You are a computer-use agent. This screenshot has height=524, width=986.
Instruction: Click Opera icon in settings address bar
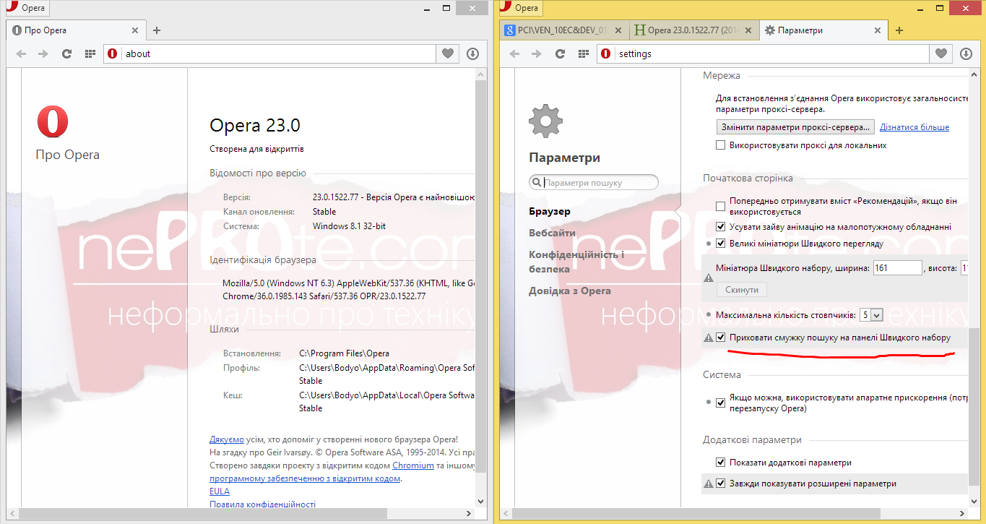pyautogui.click(x=606, y=53)
